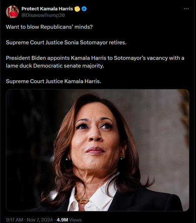The height and width of the screenshot is (223, 196).
Task: Click the Nov 7, 2024 date
Action: pyautogui.click(x=40, y=220)
